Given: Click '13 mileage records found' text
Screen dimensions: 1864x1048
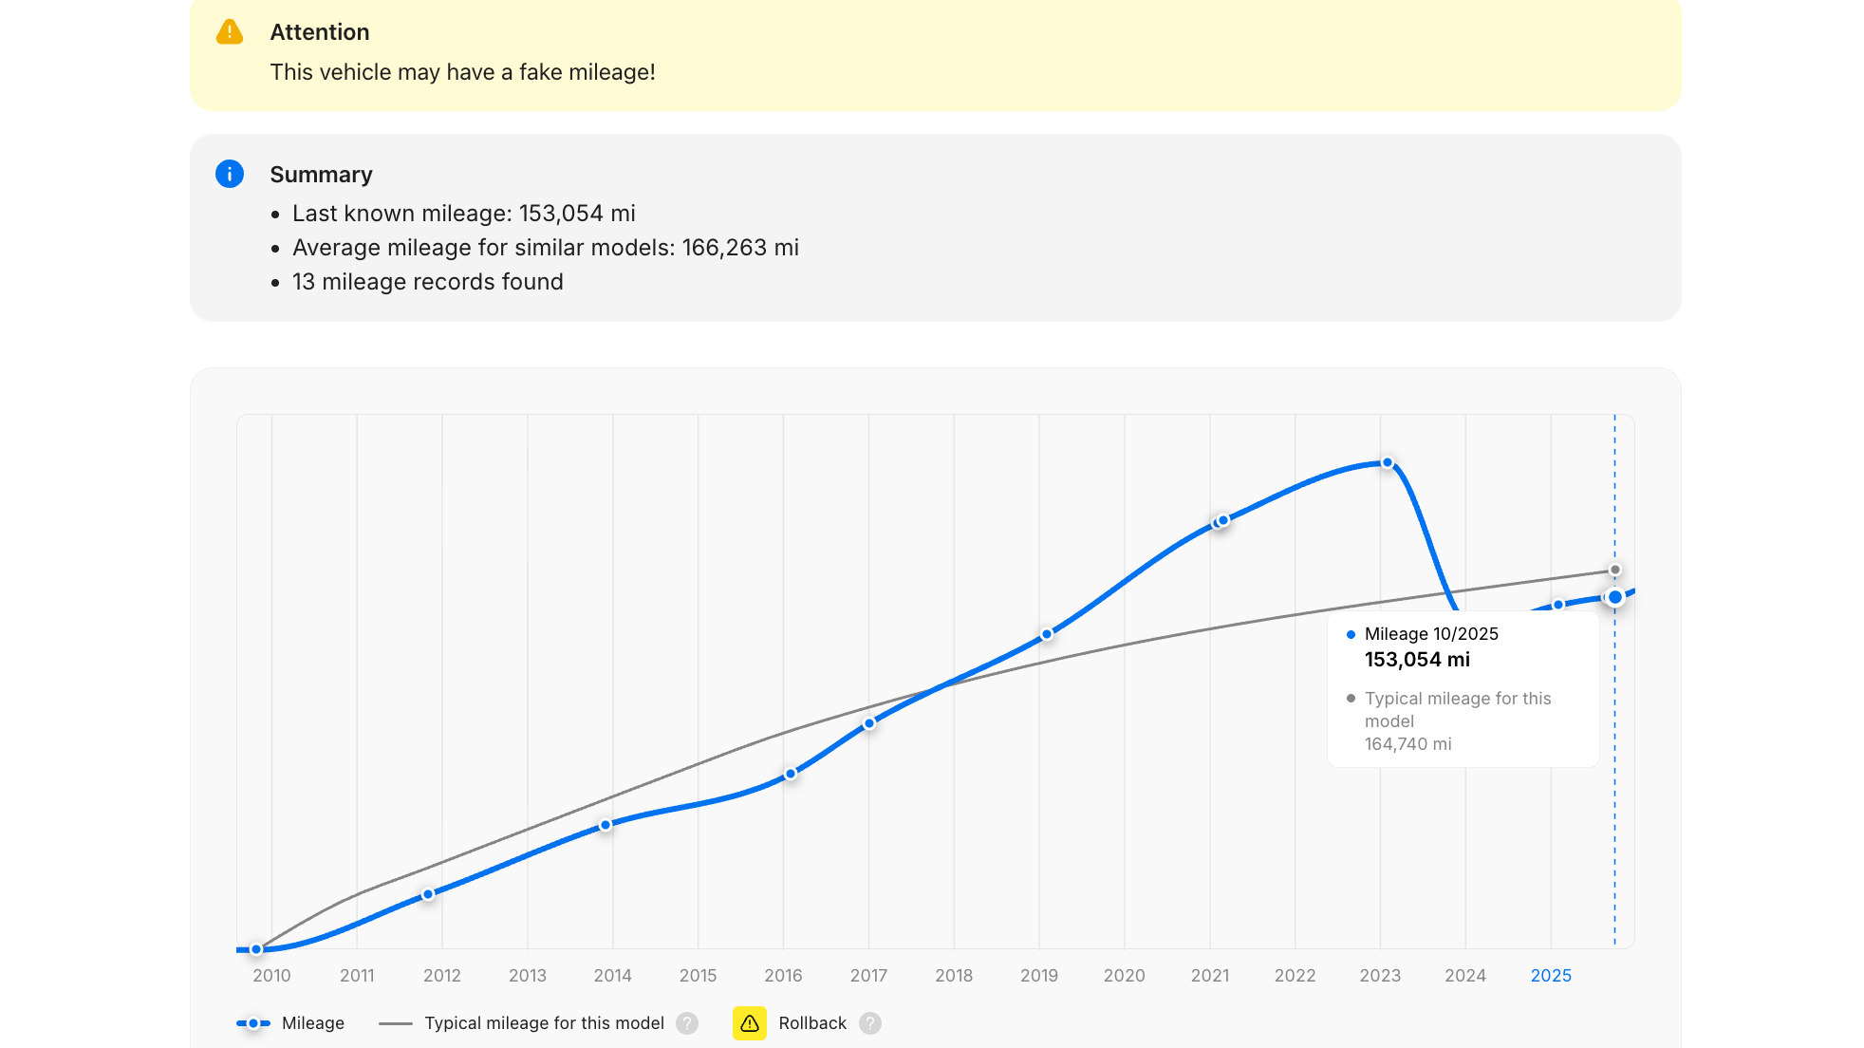Looking at the screenshot, I should coord(428,282).
